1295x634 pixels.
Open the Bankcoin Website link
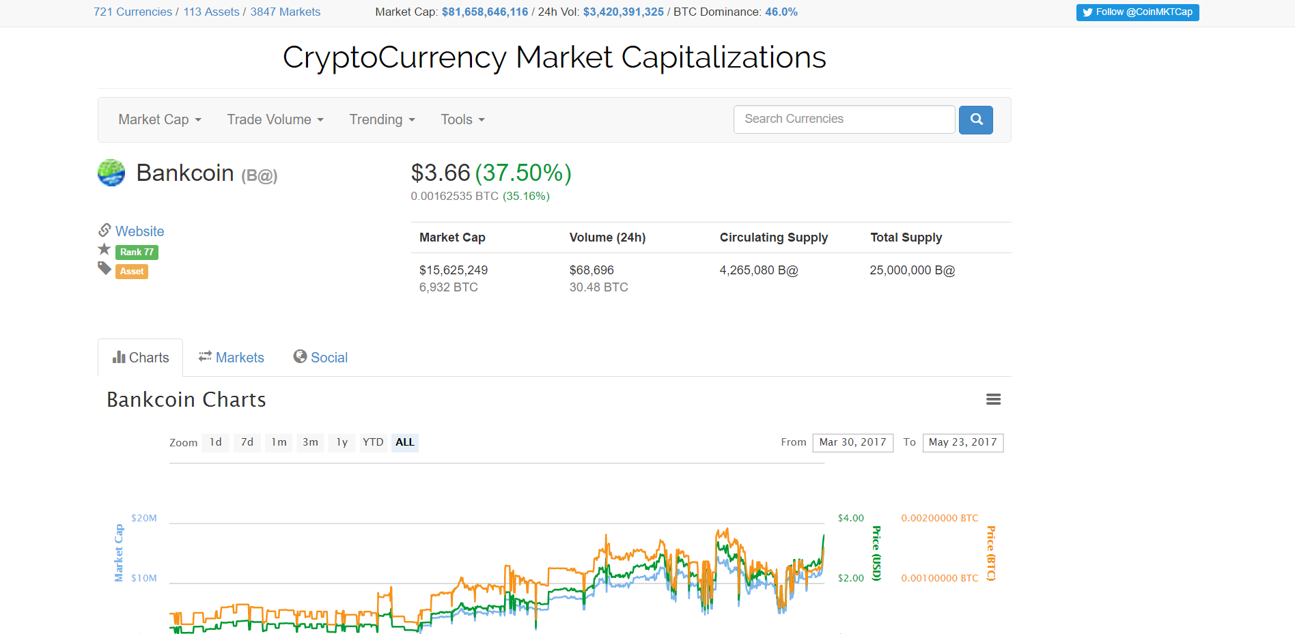(139, 231)
